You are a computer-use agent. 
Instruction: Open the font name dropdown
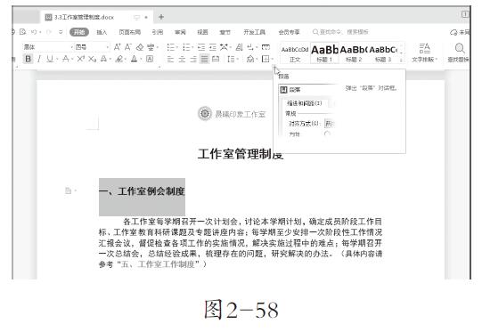click(48, 47)
